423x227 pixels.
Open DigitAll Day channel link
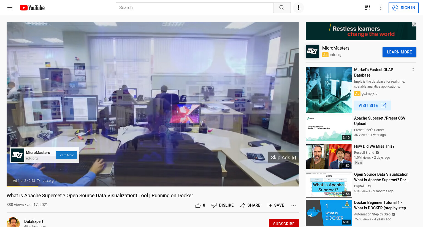(x=362, y=186)
